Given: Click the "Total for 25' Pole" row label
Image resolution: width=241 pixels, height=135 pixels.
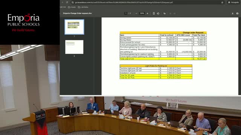Looking at the screenshot, I should coord(127,78).
